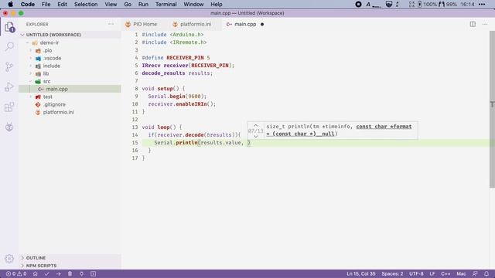This screenshot has width=495, height=278.
Task: Close main.cpp tab via unsaved dot
Action: 262,24
